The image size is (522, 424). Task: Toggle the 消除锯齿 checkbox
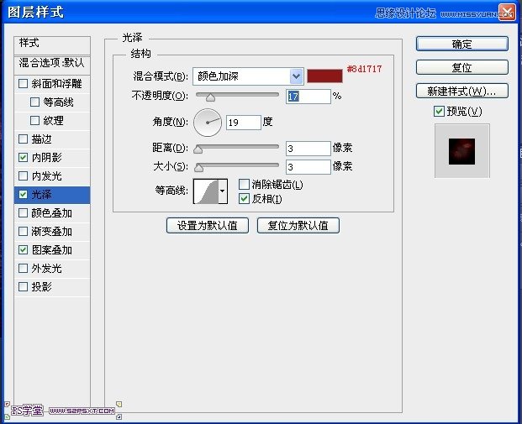pos(244,184)
